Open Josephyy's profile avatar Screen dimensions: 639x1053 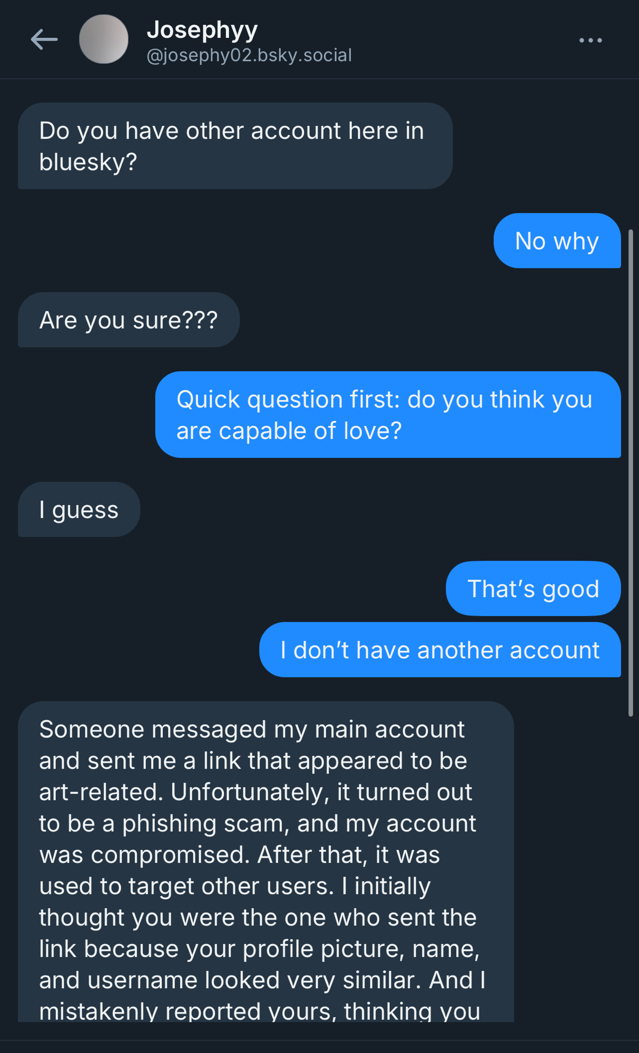point(104,39)
